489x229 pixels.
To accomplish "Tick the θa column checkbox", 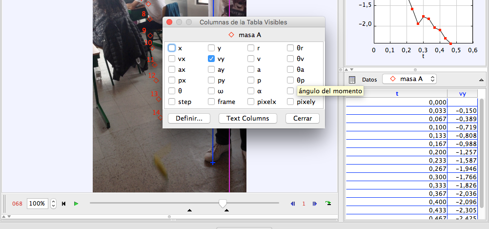I will click(x=291, y=69).
